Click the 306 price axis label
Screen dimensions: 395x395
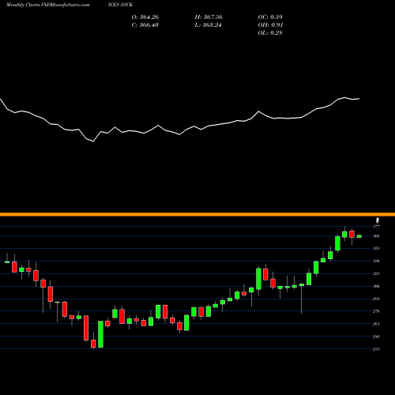pyautogui.click(x=376, y=286)
